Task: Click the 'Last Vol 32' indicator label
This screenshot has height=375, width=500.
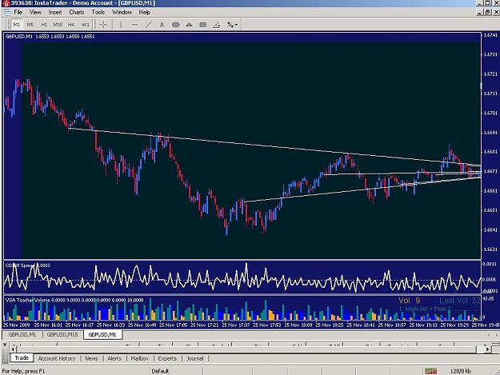Action: click(459, 301)
